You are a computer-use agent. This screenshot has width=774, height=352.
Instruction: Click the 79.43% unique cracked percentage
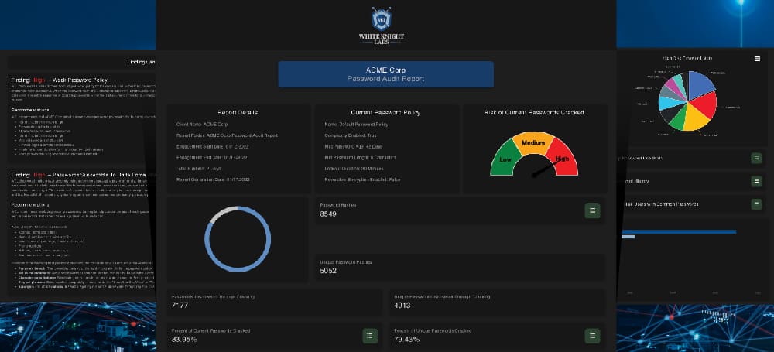point(407,339)
